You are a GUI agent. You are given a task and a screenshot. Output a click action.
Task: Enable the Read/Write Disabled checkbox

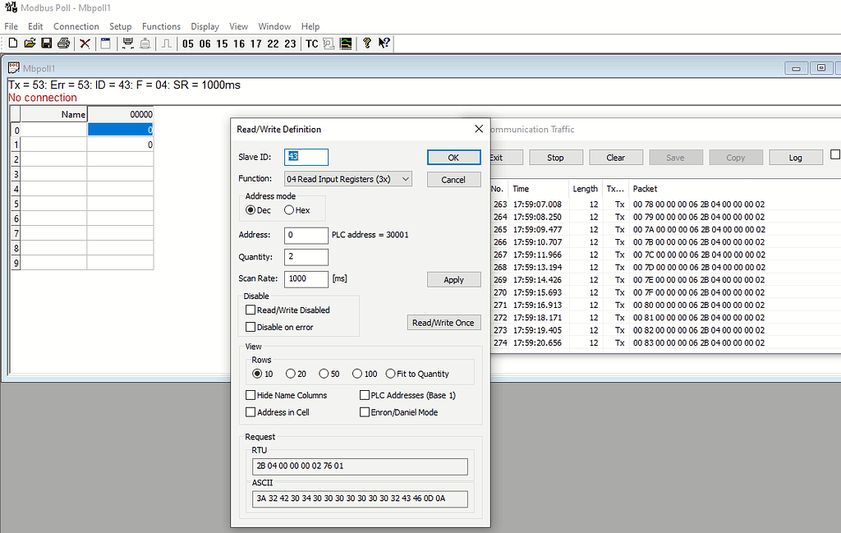tap(251, 310)
